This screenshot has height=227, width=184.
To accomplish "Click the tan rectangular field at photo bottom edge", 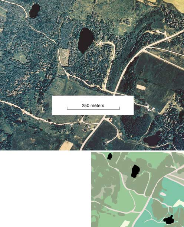I will [x=66, y=146].
